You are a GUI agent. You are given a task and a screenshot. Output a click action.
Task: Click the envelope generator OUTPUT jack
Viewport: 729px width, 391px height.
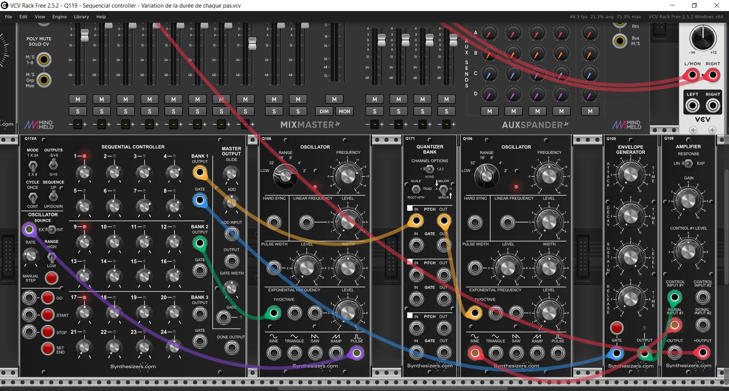pyautogui.click(x=644, y=353)
